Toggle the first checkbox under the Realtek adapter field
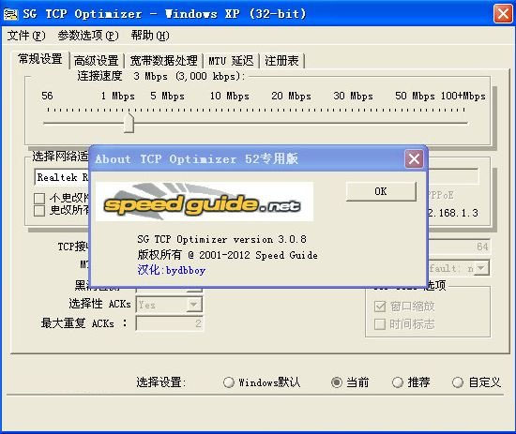This screenshot has height=434, width=516. point(39,199)
